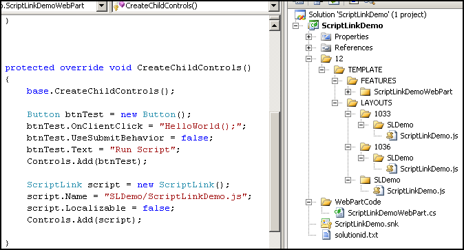Click the "Controls.Add(btnTest);" line
This screenshot has width=464, height=250.
pyautogui.click(x=87, y=161)
